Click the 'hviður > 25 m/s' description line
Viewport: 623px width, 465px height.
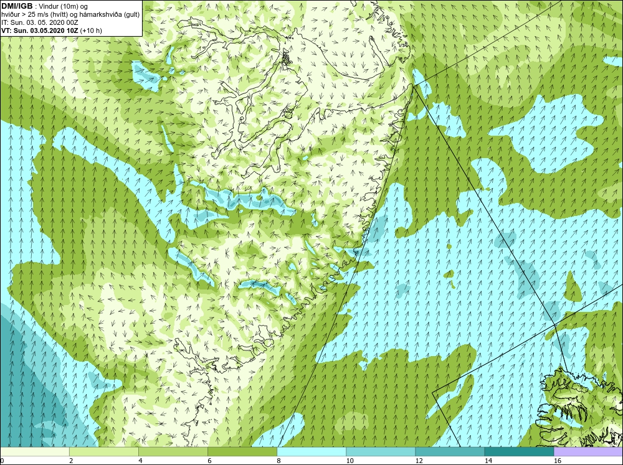(70, 15)
